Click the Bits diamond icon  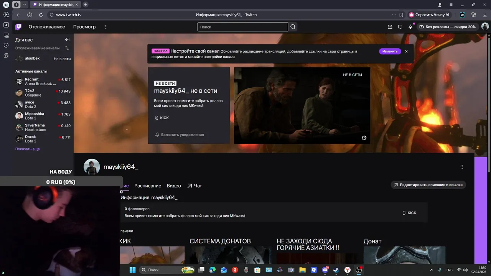point(410,27)
